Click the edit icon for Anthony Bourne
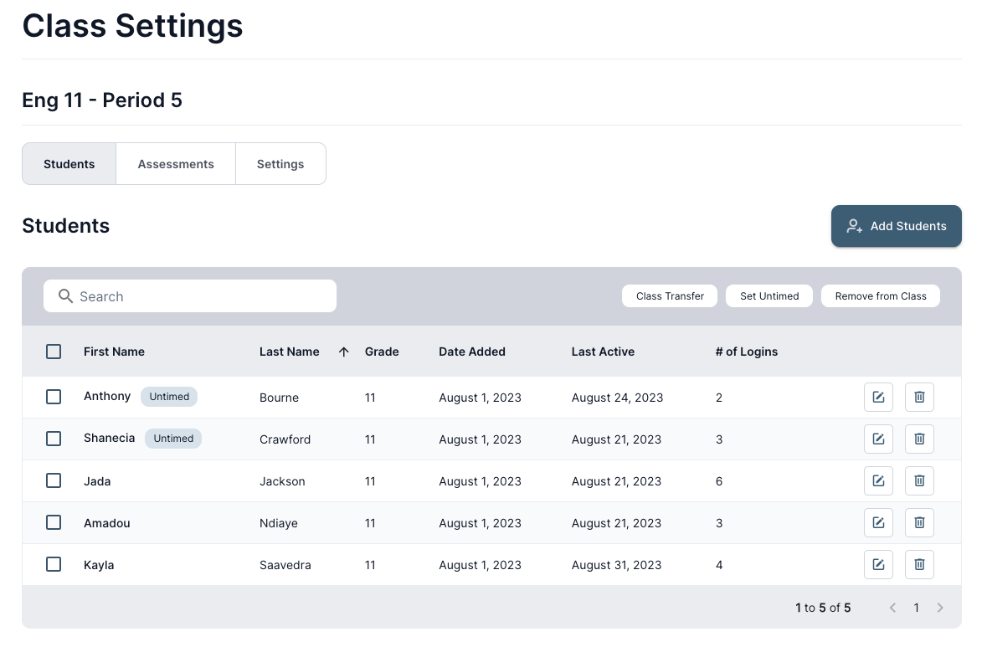Screen dimensions: 987x647 [878, 398]
